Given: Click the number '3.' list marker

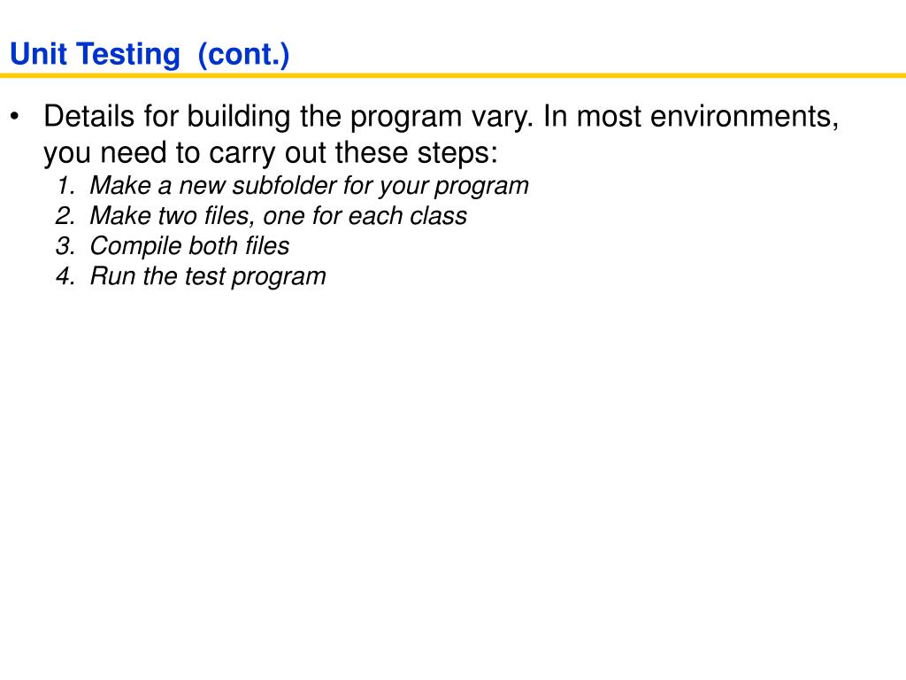Looking at the screenshot, I should coord(65,246).
